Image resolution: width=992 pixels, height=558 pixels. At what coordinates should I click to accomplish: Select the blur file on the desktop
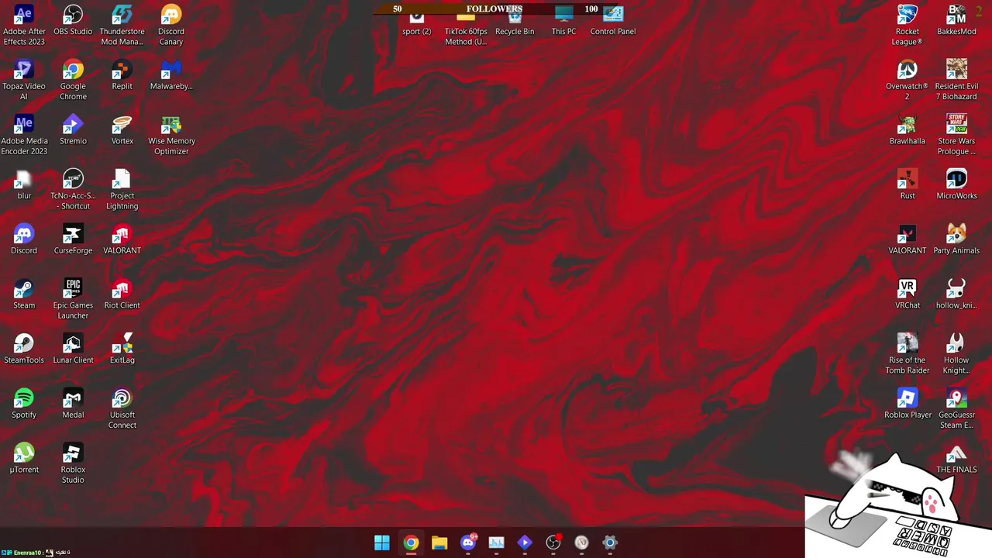[24, 184]
